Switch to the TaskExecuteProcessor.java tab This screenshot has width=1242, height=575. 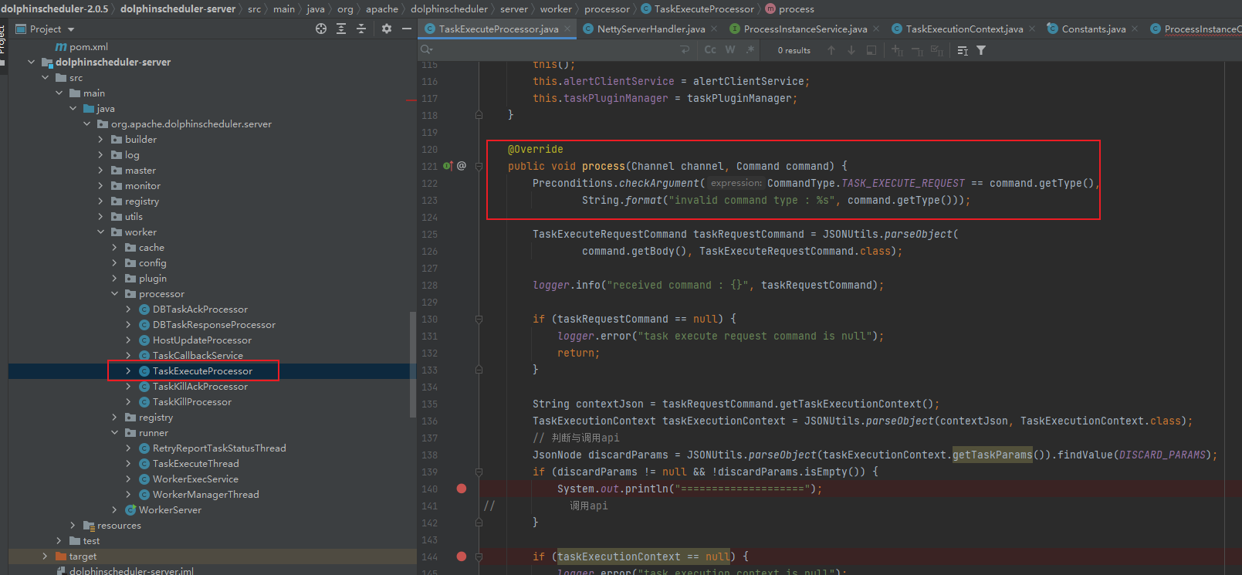pyautogui.click(x=498, y=29)
